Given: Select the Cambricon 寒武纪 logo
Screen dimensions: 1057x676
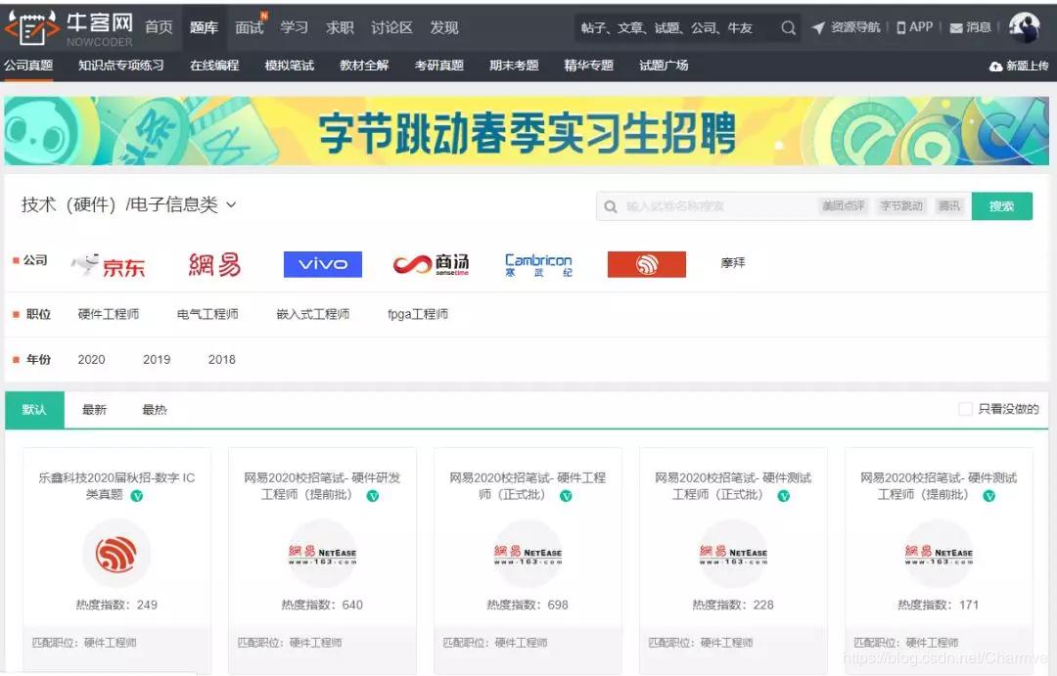Looking at the screenshot, I should [537, 263].
